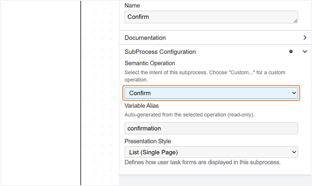This screenshot has width=312, height=186.
Task: Click the 'Auto-generated from the selected operation' hint
Action: (190, 115)
